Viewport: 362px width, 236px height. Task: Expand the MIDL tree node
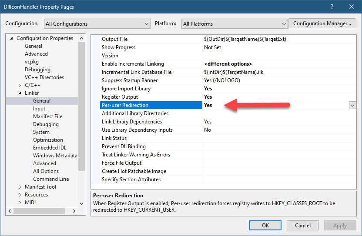click(20, 203)
